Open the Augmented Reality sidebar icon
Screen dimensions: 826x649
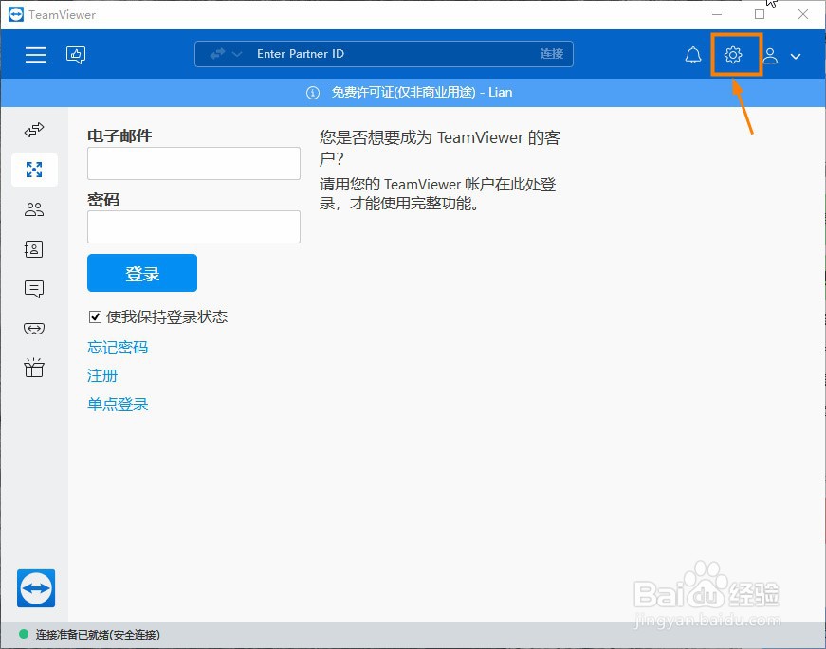(34, 329)
